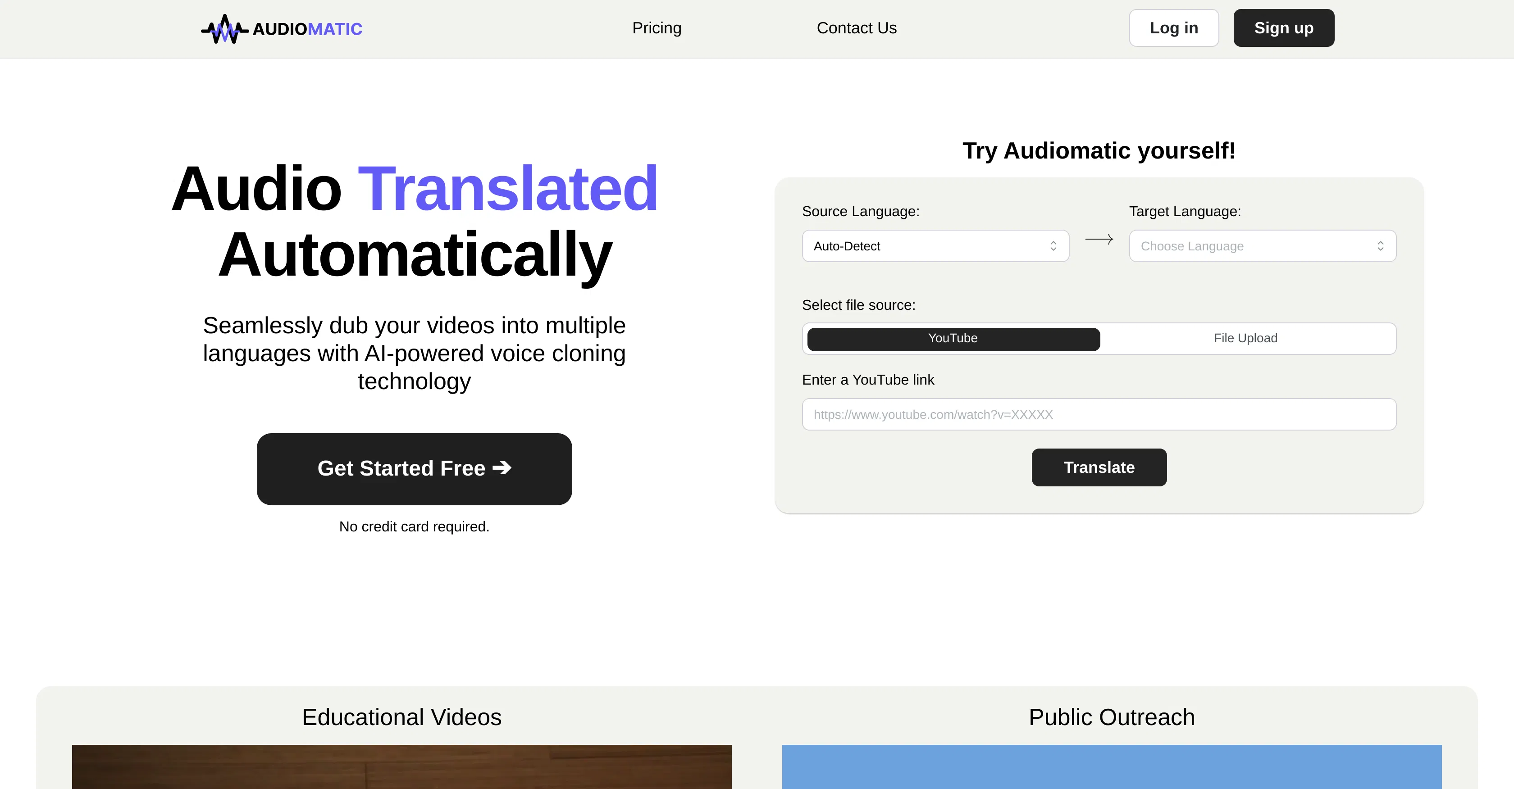Open the Pricing page

tap(657, 27)
